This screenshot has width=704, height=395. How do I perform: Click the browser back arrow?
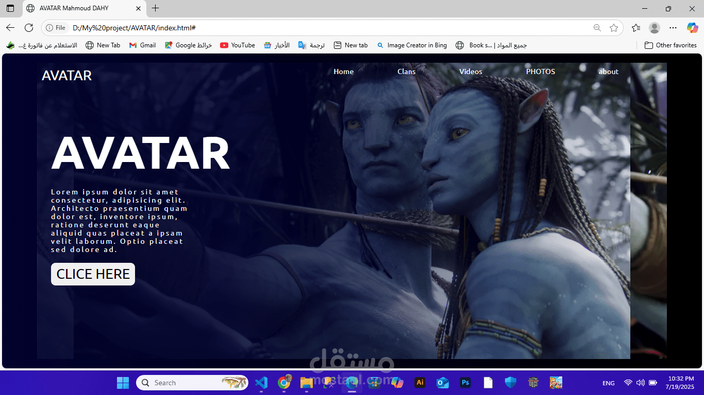[10, 28]
